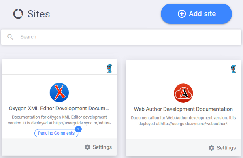243x158 pixels.
Task: Click the robot avatar on Web Author card
Action: (233, 69)
